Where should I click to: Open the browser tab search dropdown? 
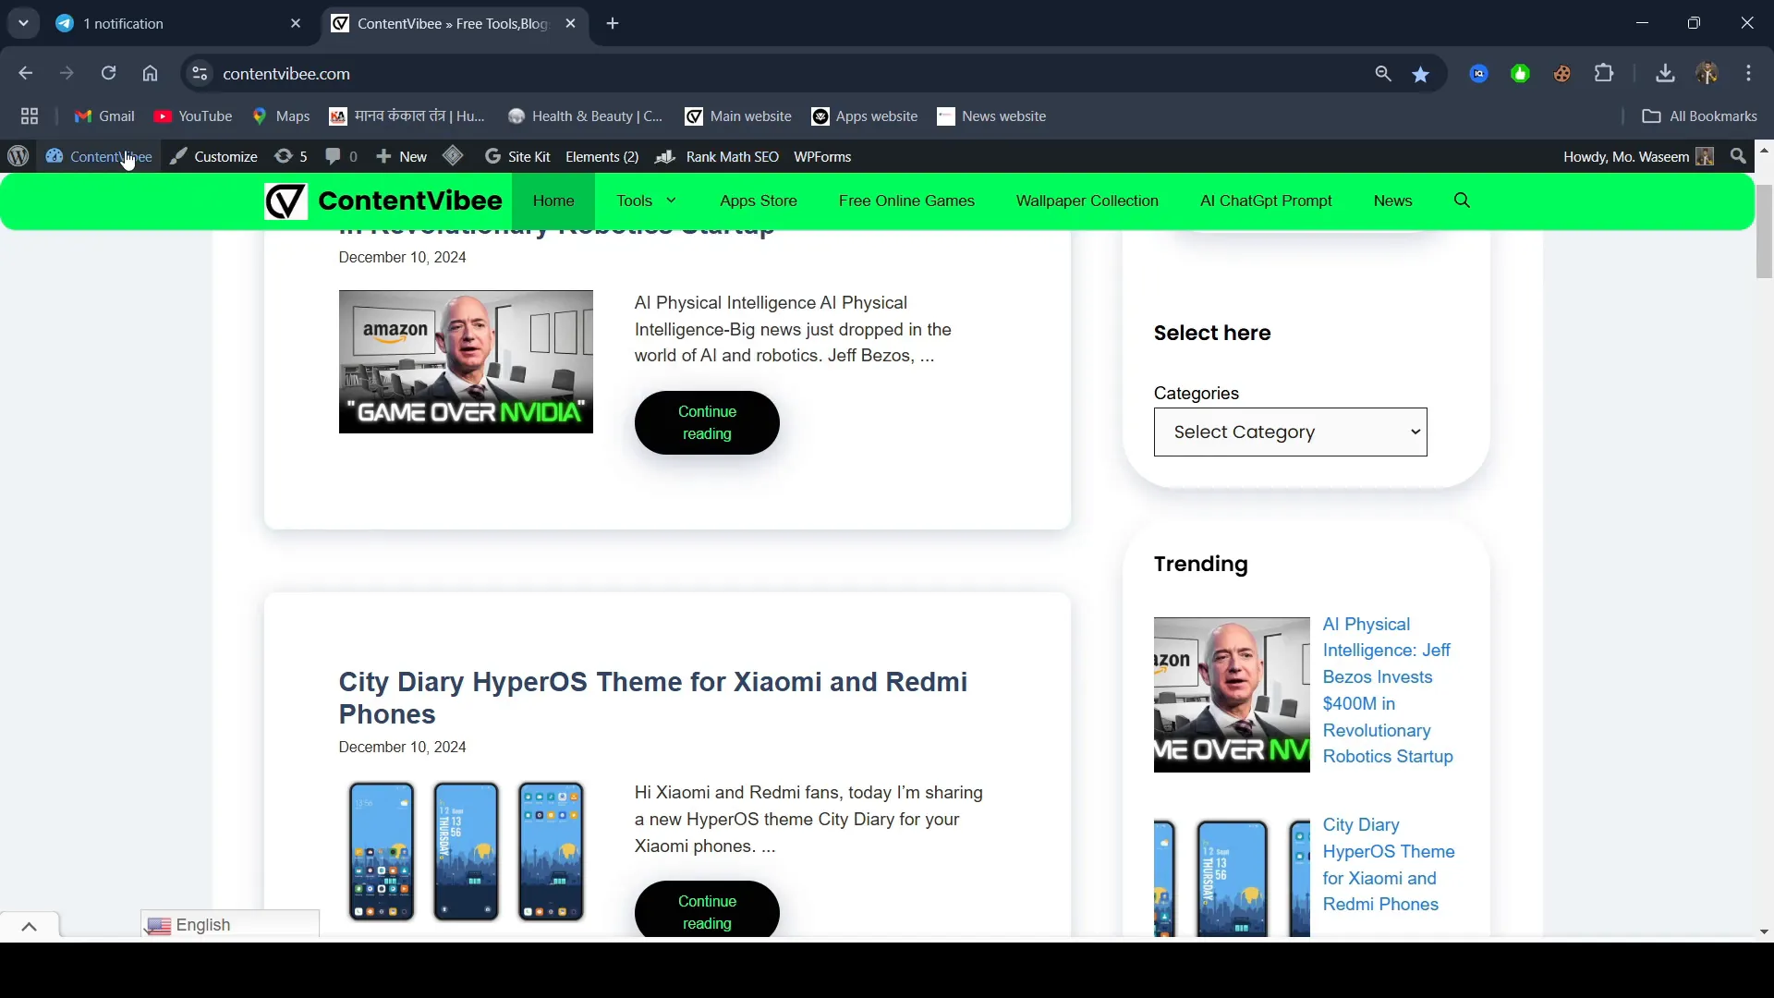[x=23, y=23]
